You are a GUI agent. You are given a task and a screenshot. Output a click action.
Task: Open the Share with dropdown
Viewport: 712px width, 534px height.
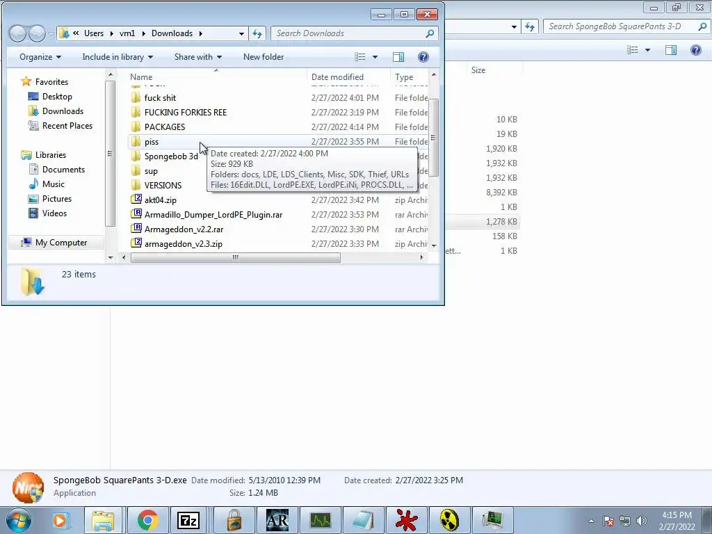[x=198, y=57]
